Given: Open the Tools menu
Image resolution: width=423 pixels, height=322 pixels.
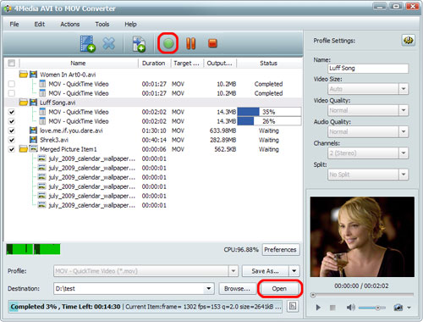Looking at the screenshot, I should (x=102, y=24).
